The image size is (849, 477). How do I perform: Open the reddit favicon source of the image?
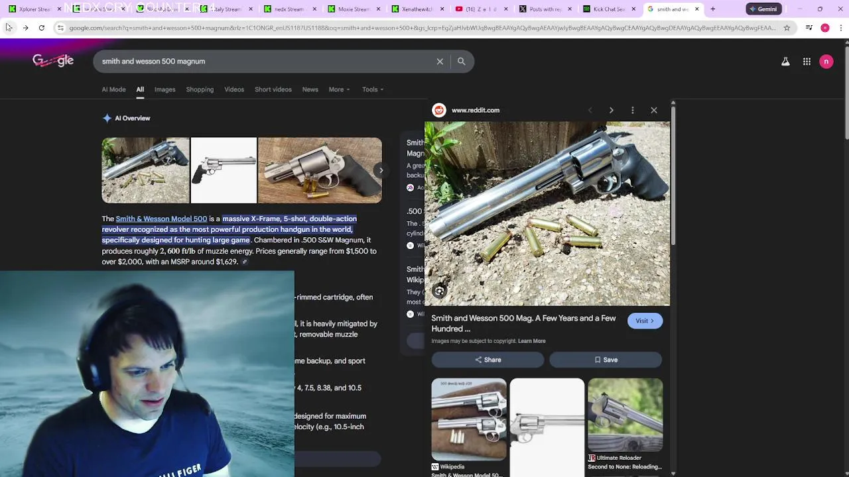click(x=438, y=110)
